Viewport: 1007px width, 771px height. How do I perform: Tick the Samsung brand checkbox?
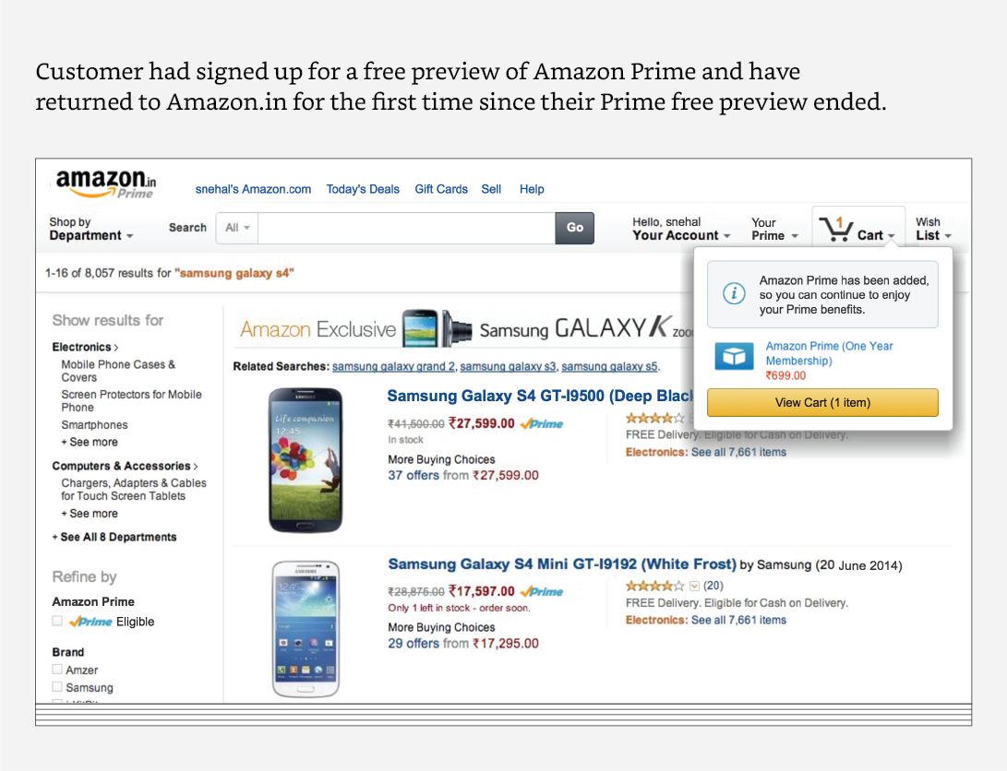coord(57,687)
